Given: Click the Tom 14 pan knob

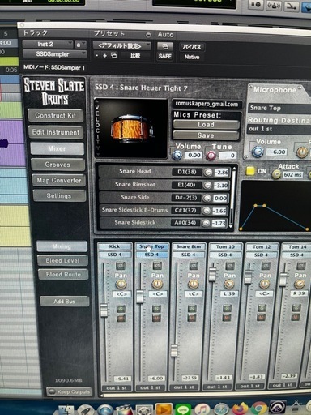Looking at the screenshot, I should (x=300, y=284).
